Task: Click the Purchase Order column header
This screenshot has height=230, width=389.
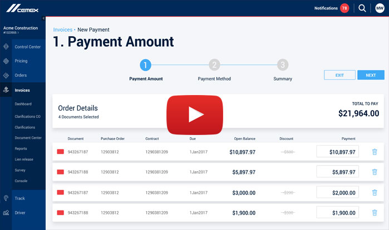Action: [112, 139]
